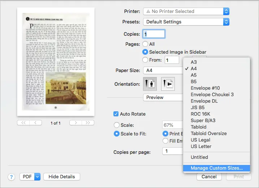Pick Tabloid Oversize paper size
The image size is (259, 188).
[208, 134]
